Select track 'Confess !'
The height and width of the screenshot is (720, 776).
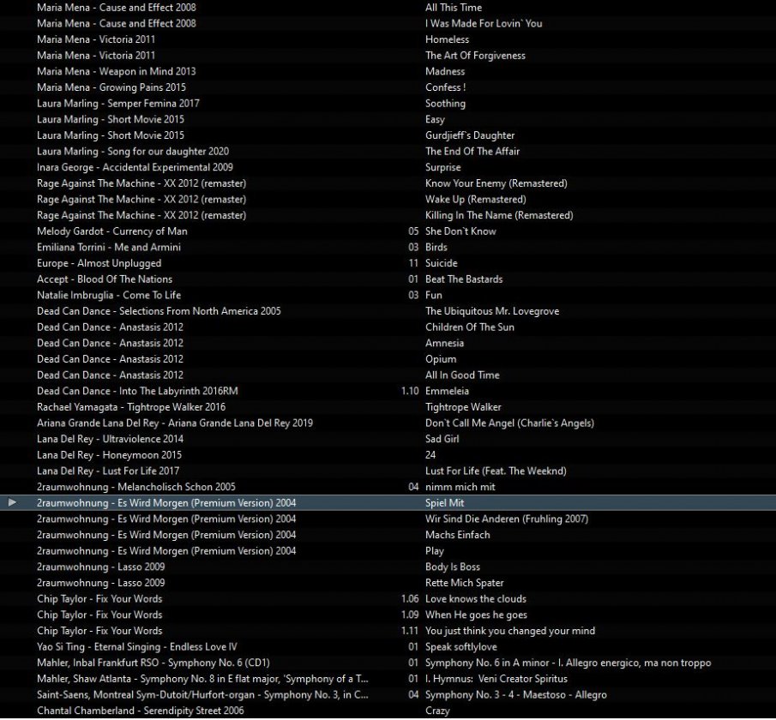445,87
